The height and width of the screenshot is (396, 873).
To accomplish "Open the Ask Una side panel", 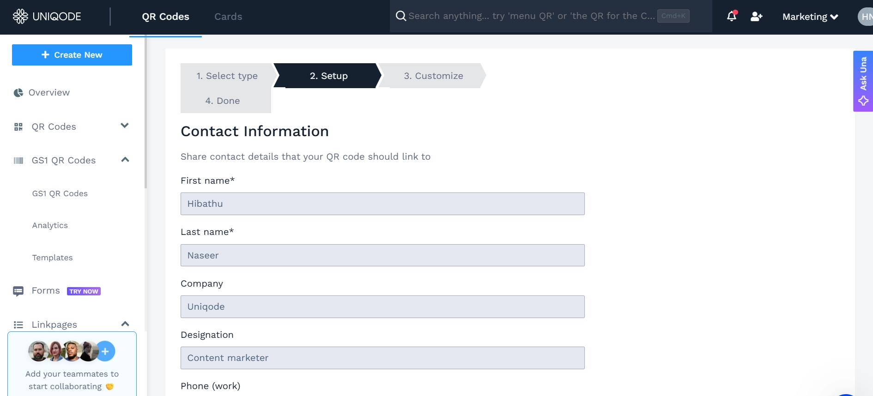I will point(863,81).
